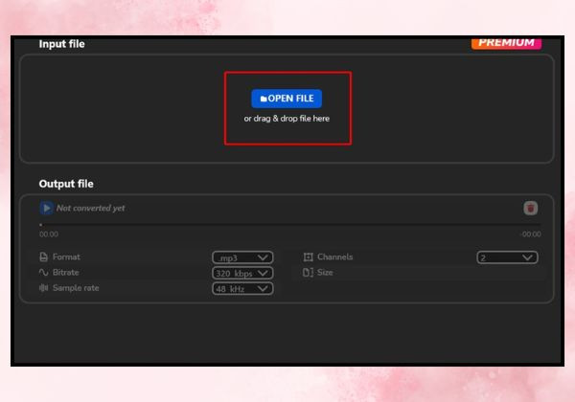
Task: Click the drag & drop file text
Action: tap(287, 119)
